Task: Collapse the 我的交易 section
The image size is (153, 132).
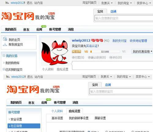Action: 4,56
